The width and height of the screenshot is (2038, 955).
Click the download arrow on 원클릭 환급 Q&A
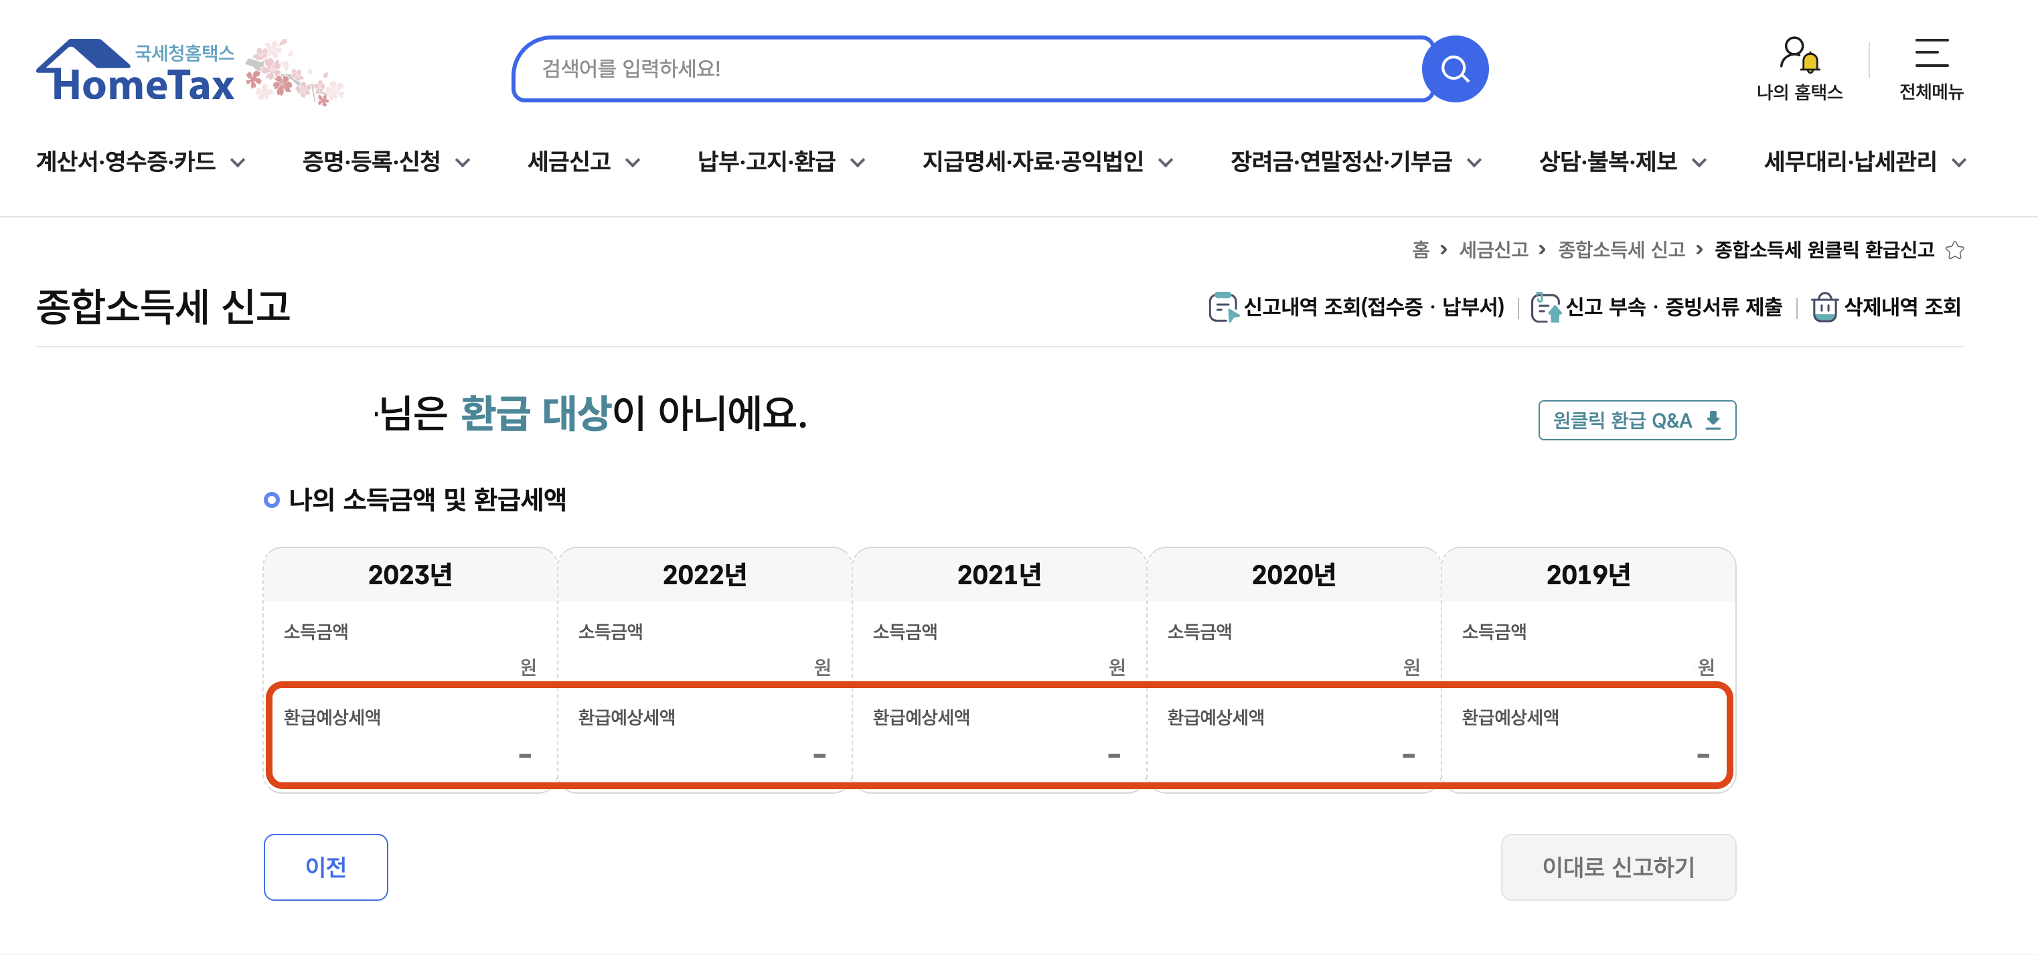(1713, 420)
